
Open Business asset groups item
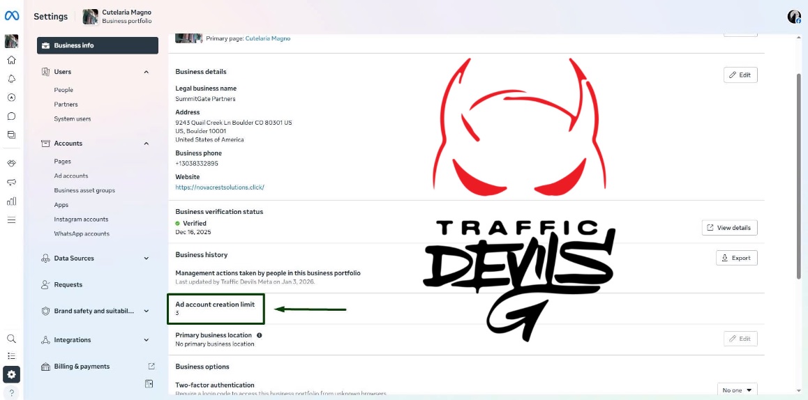click(84, 190)
